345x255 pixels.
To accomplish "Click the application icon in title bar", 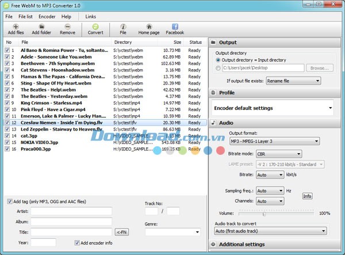I will click(x=6, y=6).
